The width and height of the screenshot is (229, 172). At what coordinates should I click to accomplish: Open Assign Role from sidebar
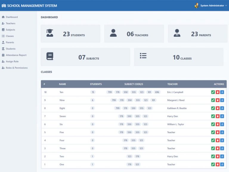(12, 62)
